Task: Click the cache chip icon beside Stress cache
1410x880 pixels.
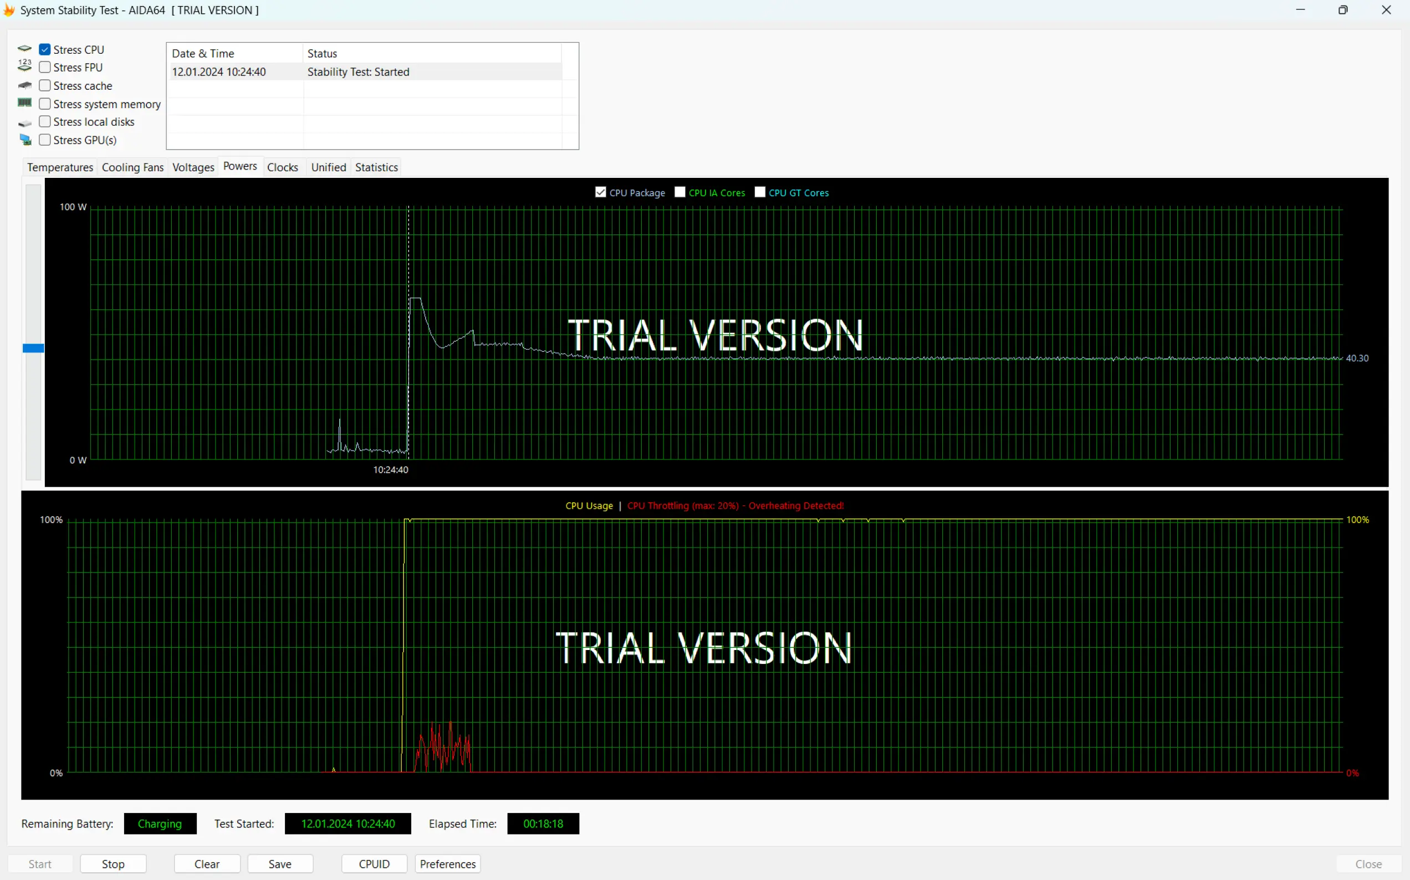Action: pos(24,85)
